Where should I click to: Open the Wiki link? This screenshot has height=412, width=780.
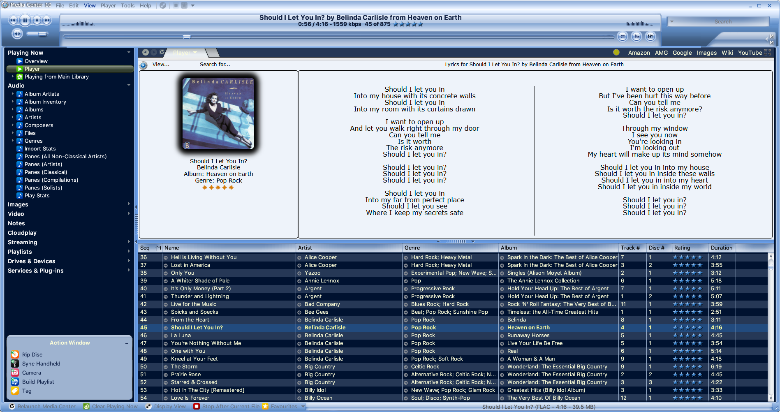(x=727, y=53)
